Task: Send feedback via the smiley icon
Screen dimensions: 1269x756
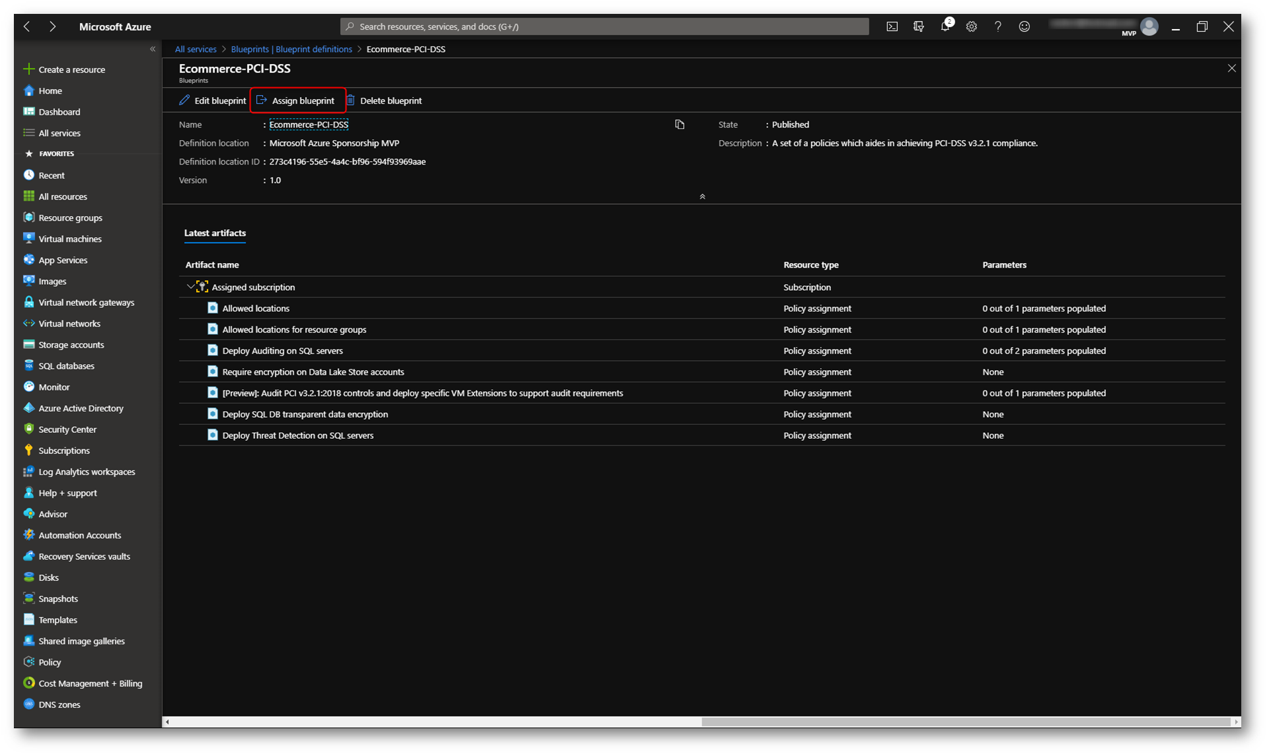Action: point(1024,26)
